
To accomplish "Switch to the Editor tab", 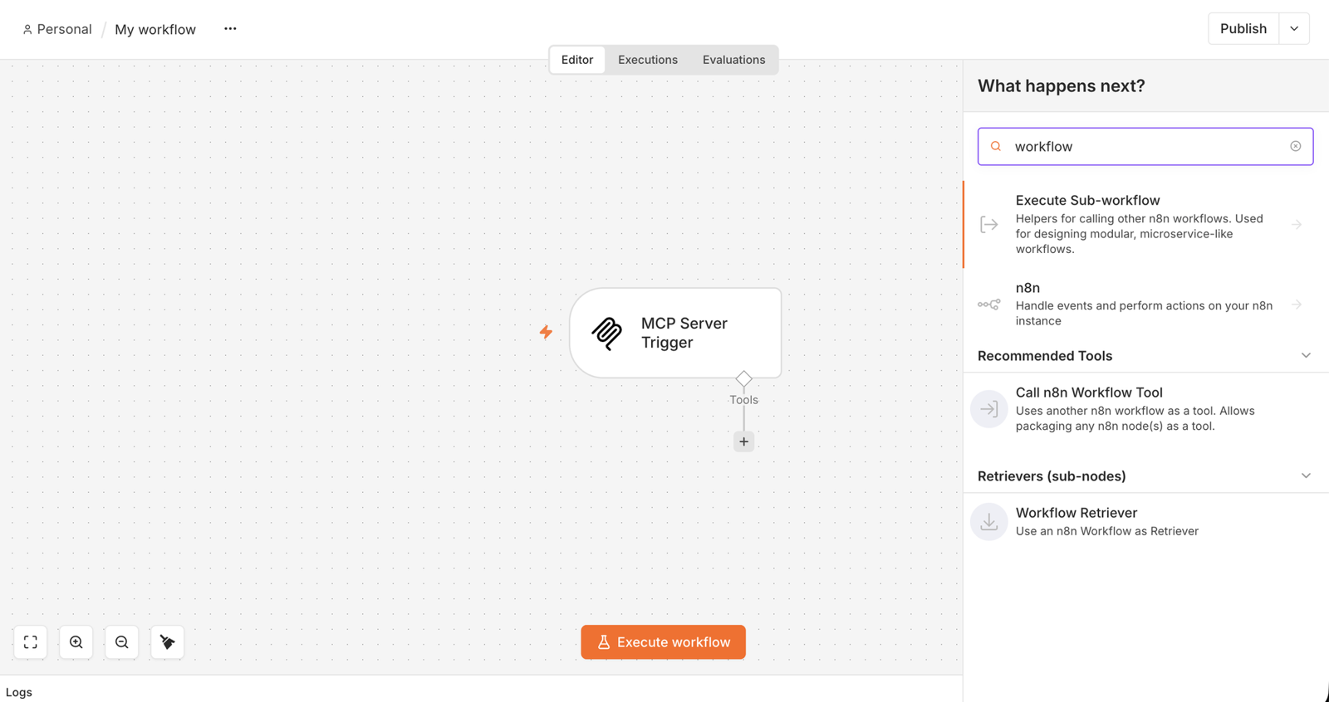I will pos(577,60).
